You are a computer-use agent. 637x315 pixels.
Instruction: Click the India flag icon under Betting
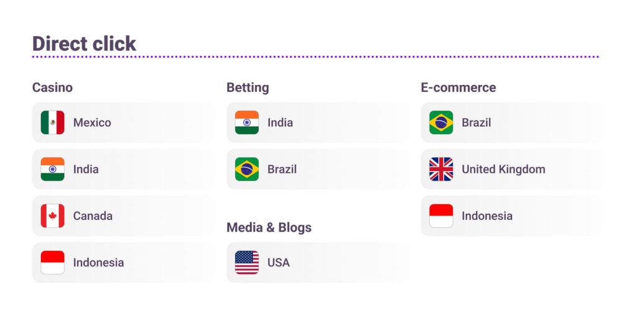pyautogui.click(x=247, y=122)
